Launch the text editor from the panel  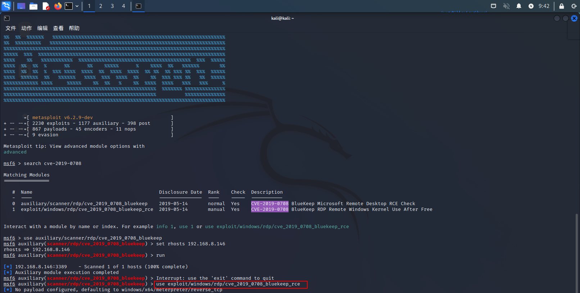46,6
